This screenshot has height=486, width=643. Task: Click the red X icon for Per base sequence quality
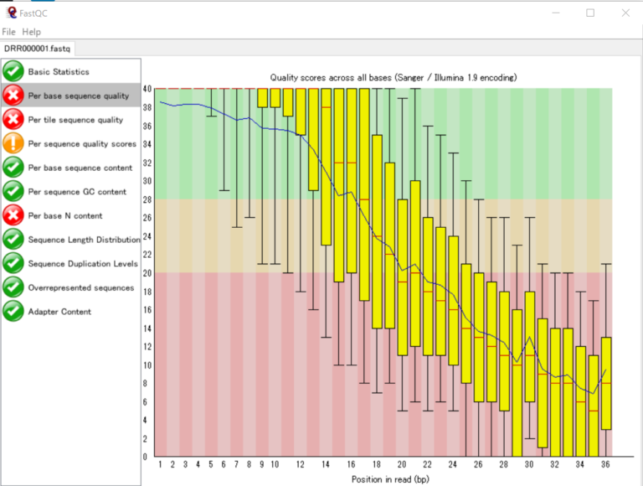[x=13, y=96]
